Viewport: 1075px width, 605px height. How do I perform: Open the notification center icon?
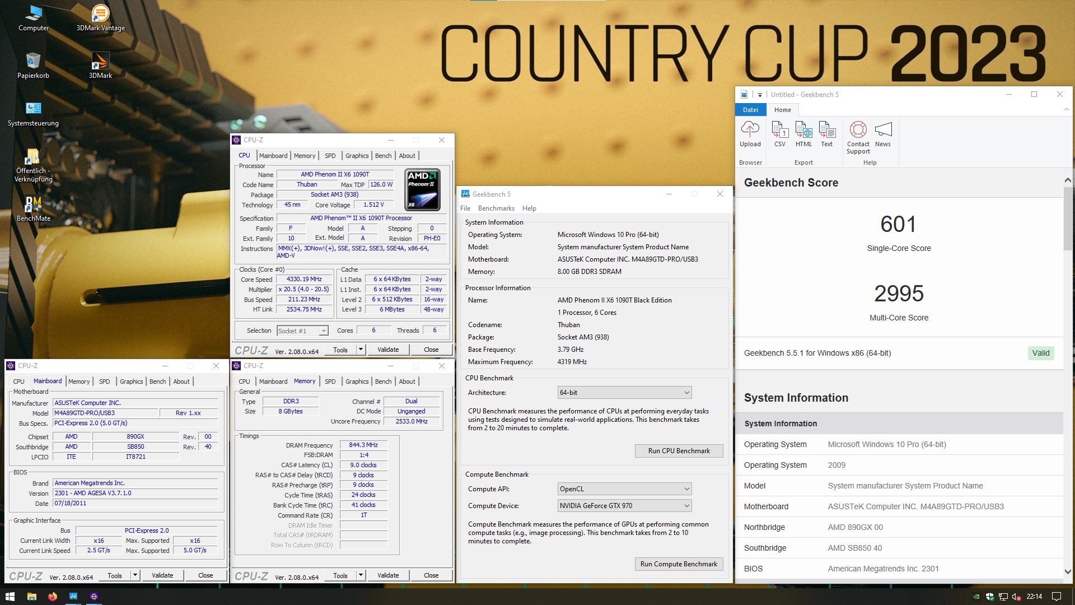click(1057, 597)
